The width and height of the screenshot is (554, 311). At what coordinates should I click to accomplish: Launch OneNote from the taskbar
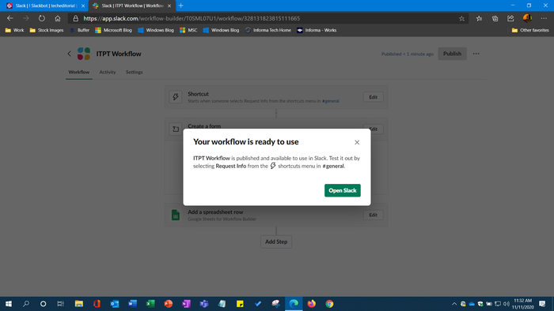coord(186,304)
